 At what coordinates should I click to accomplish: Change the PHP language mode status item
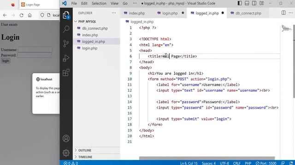(x=248, y=163)
